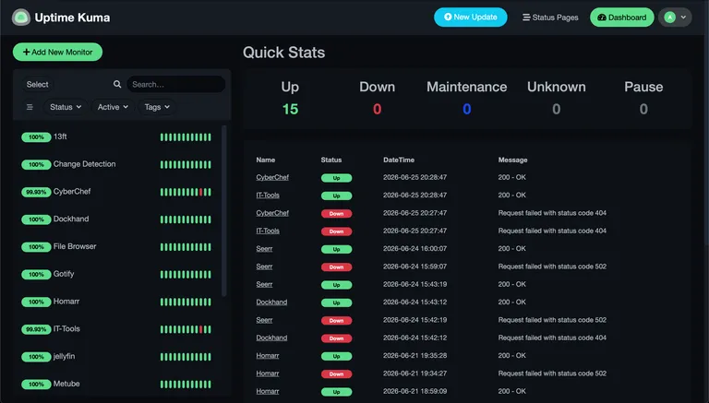Open Status Pages

click(550, 18)
